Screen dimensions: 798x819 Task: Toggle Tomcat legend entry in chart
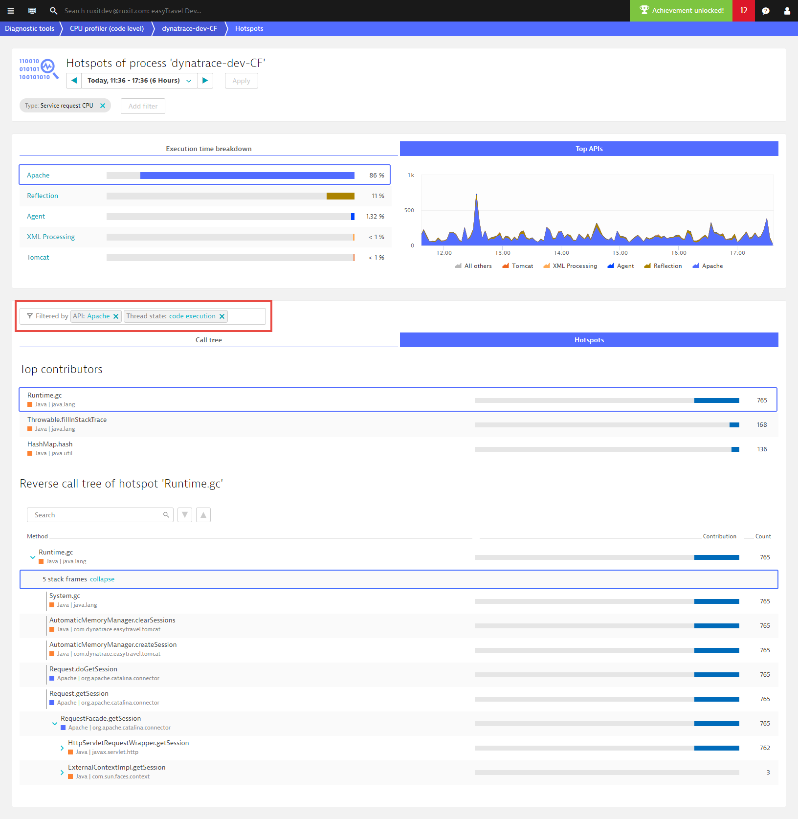(518, 266)
